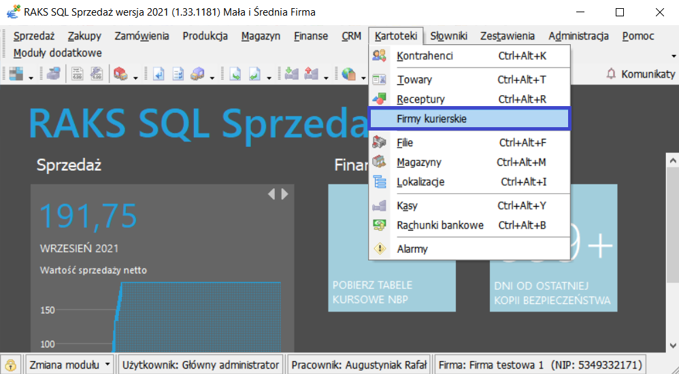
Task: Open the Magazyn menu bar item
Action: point(261,36)
